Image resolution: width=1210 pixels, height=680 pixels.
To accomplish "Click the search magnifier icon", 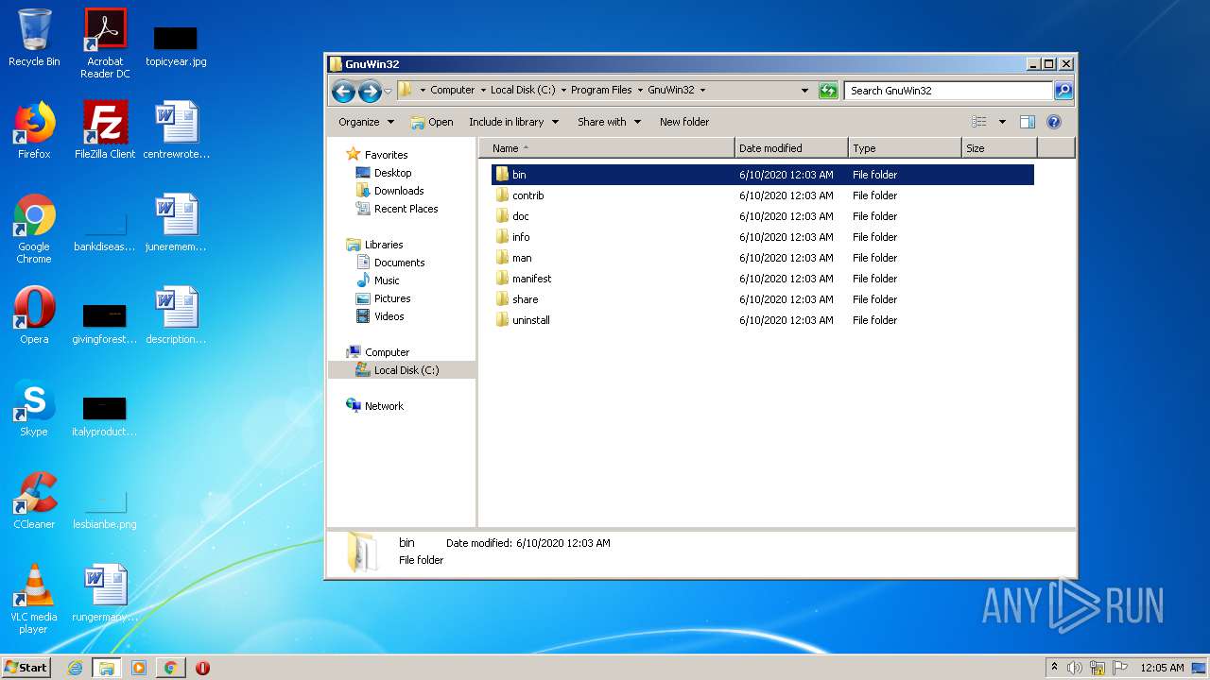I will [1063, 91].
